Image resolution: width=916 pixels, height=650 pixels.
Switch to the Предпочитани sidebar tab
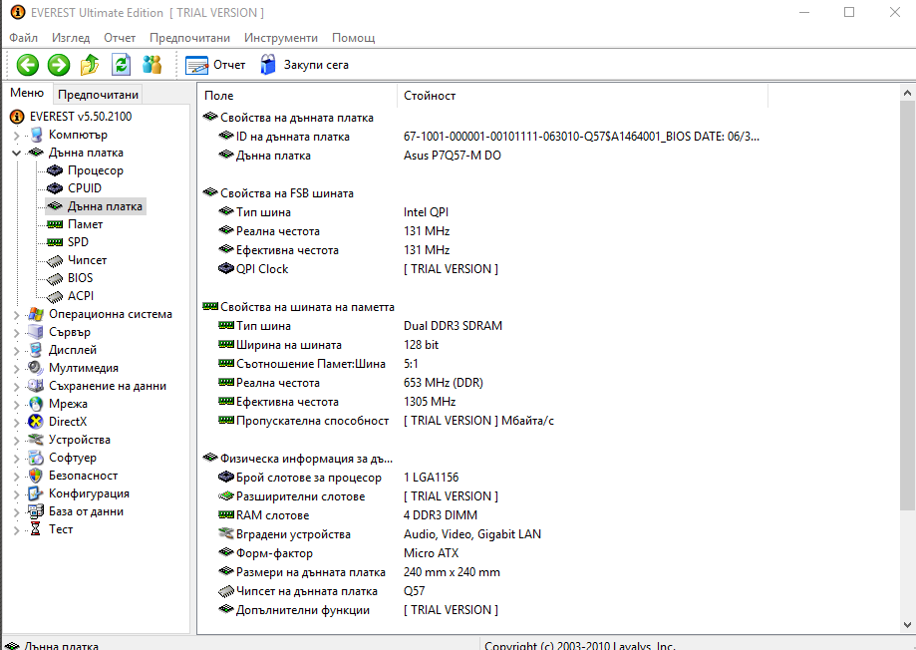pyautogui.click(x=98, y=94)
